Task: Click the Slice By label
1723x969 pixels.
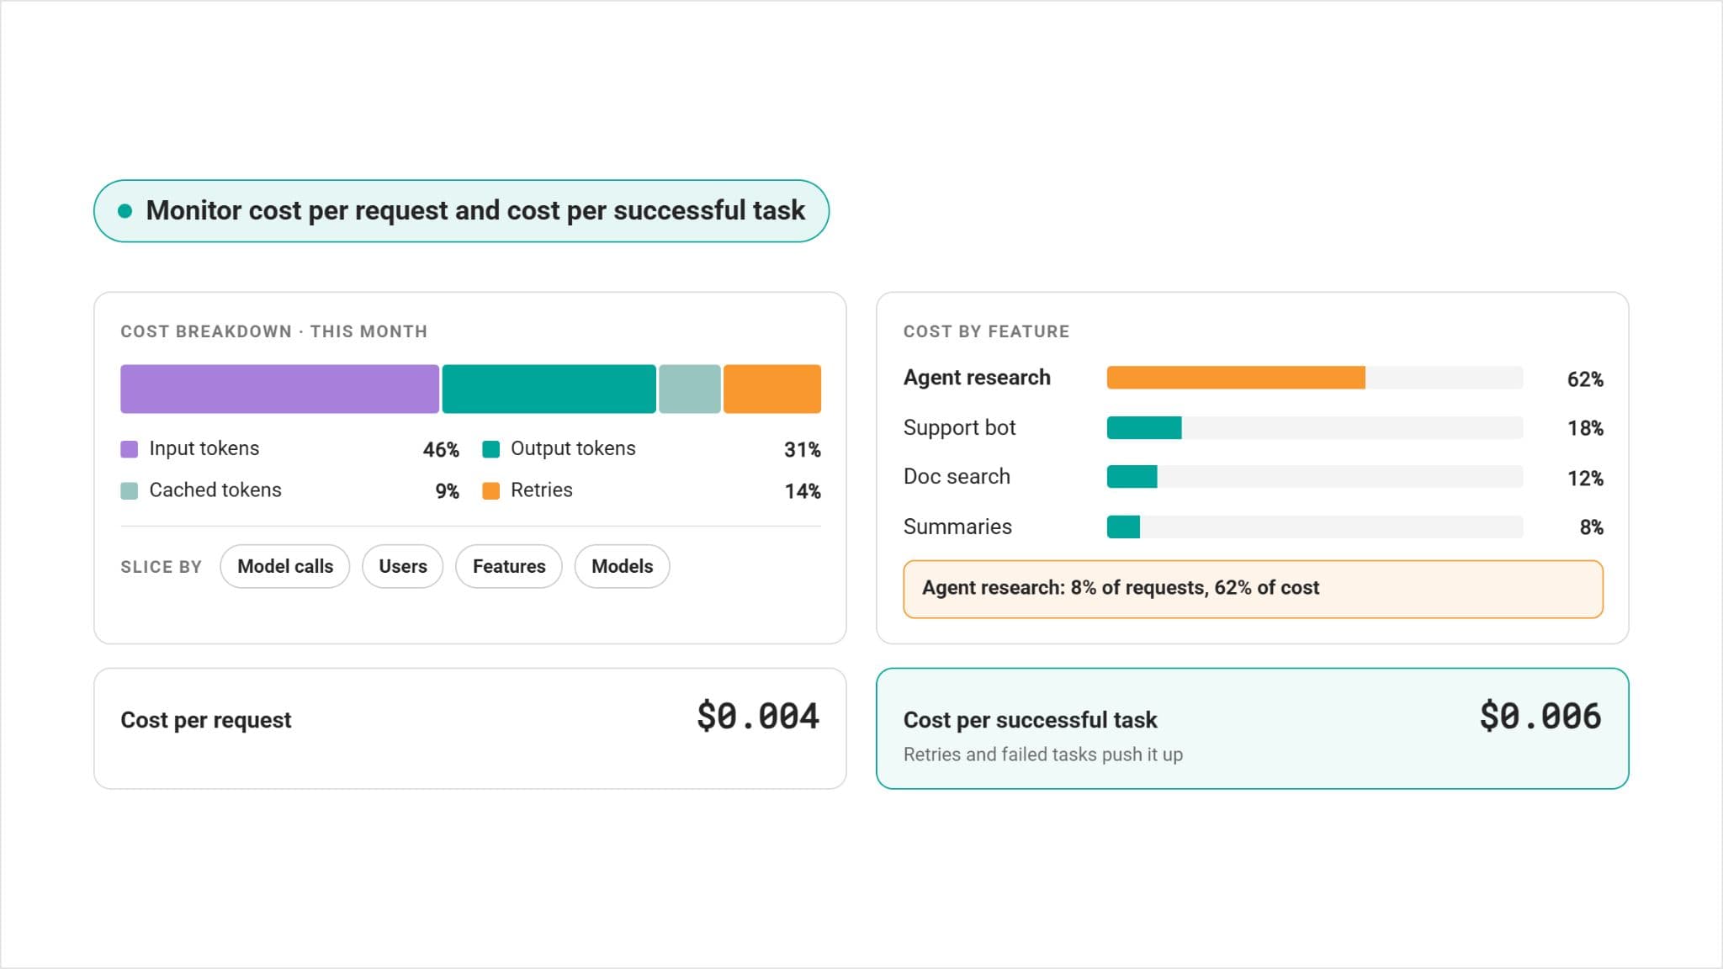Action: click(161, 567)
